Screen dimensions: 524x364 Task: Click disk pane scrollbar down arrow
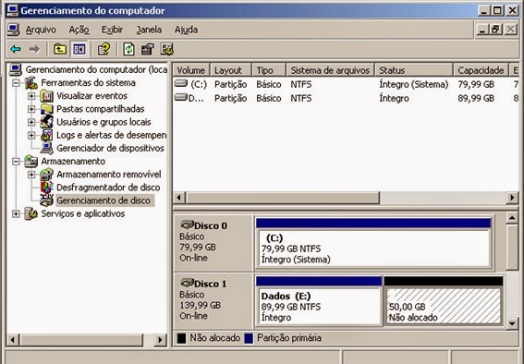click(x=512, y=323)
